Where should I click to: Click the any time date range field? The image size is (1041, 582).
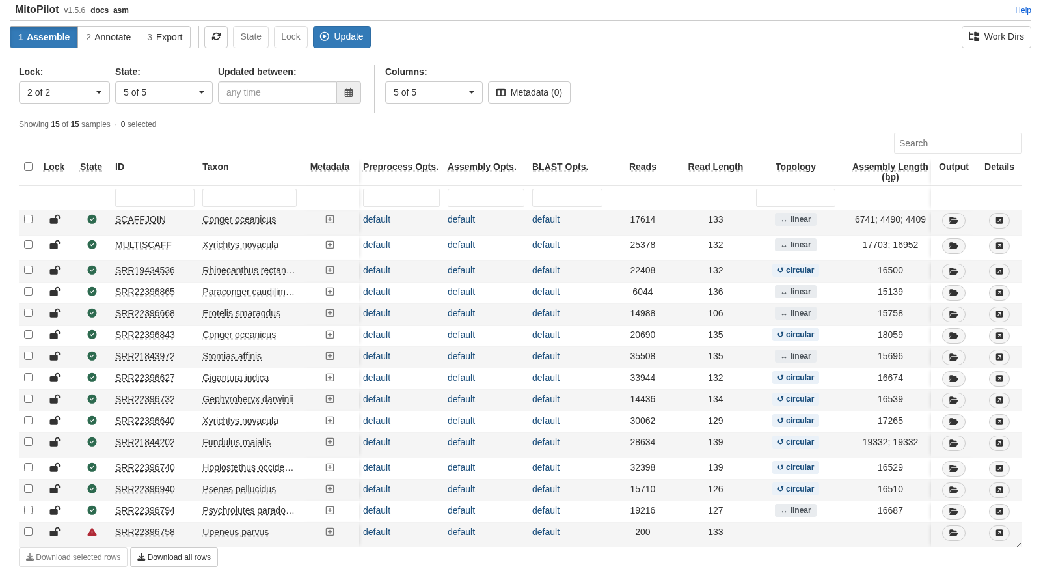click(277, 92)
